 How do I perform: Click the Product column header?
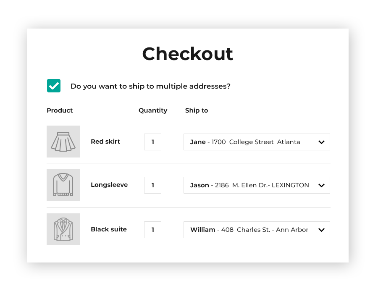[60, 110]
